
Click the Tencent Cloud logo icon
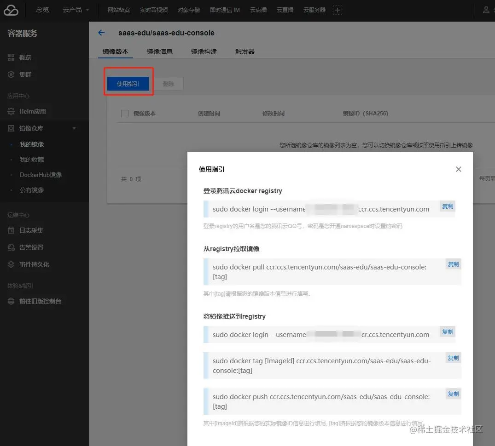(11, 10)
